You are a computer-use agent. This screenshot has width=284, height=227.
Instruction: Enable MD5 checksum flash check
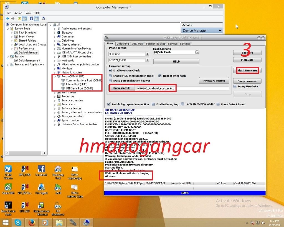(x=110, y=76)
